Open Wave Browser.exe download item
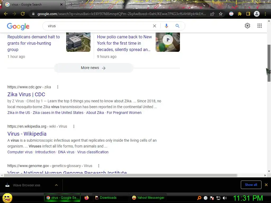The image size is (271, 203). (x=26, y=185)
